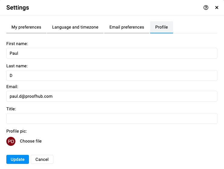This screenshot has height=169, width=224.
Task: Close the Settings dialog
Action: (216, 8)
